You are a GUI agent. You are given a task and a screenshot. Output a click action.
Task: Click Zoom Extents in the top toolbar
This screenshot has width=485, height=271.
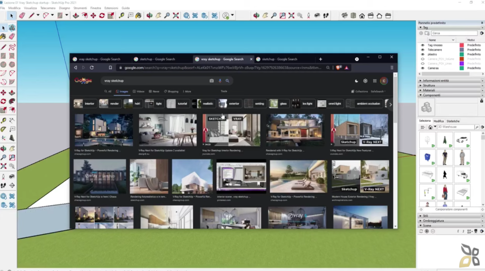[x=176, y=16]
